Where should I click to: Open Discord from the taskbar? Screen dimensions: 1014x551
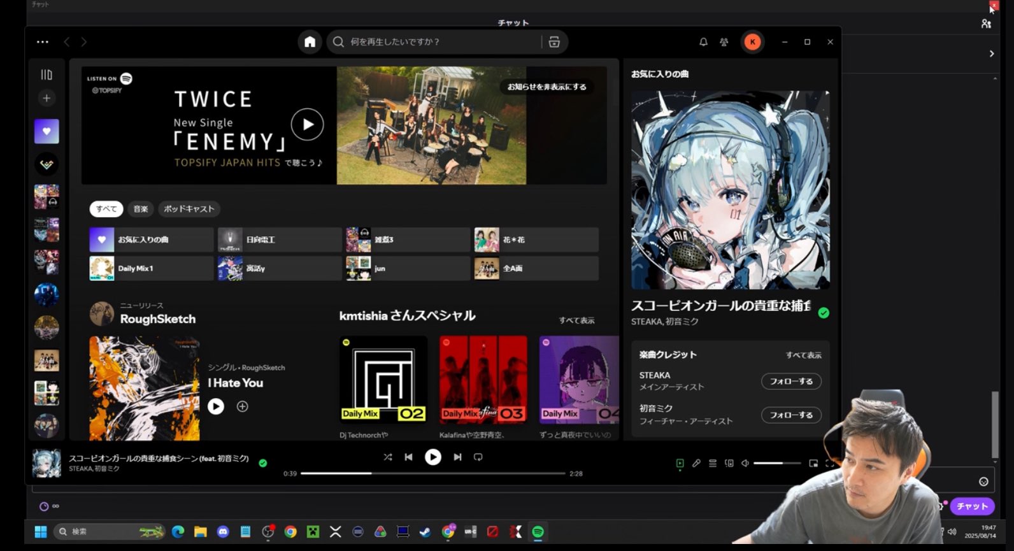tap(223, 532)
